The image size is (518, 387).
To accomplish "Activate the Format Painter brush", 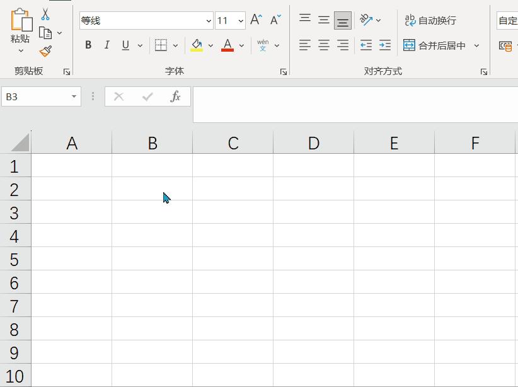I will coord(45,51).
